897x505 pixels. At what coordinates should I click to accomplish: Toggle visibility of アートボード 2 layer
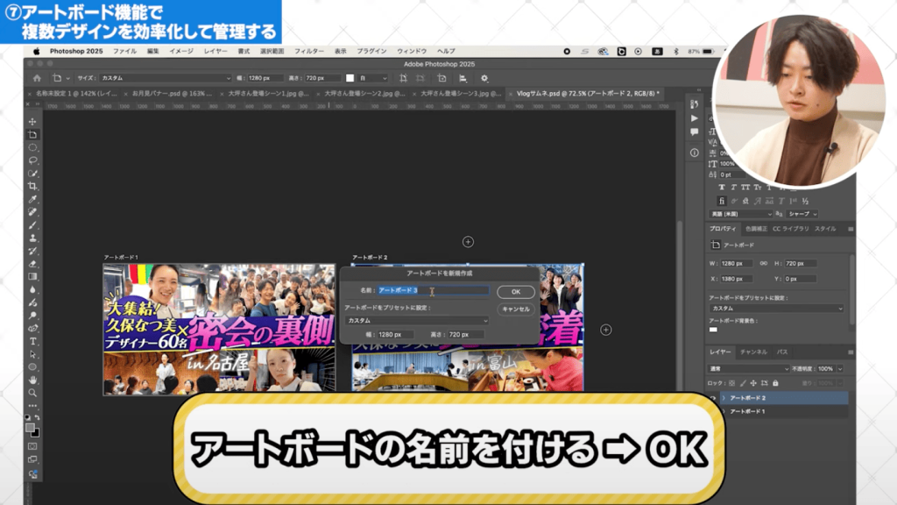[x=713, y=397]
